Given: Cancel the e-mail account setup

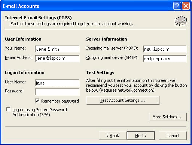Looking at the screenshot, I should click(173, 136).
